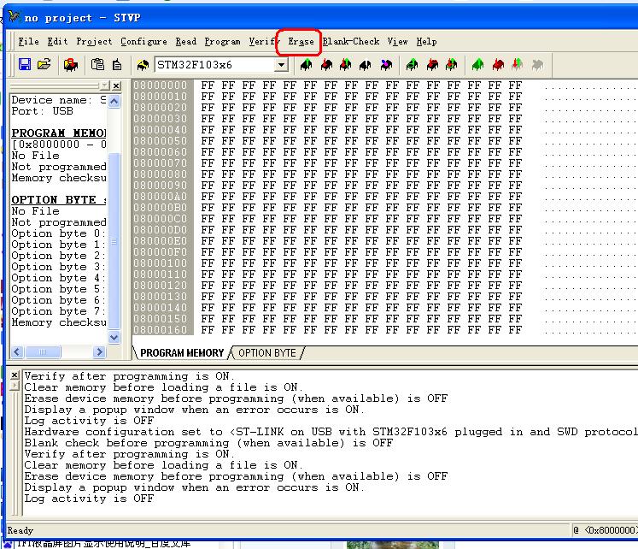Click 'Option byte 7:' row in side panel
This screenshot has height=549, width=638.
point(59,311)
